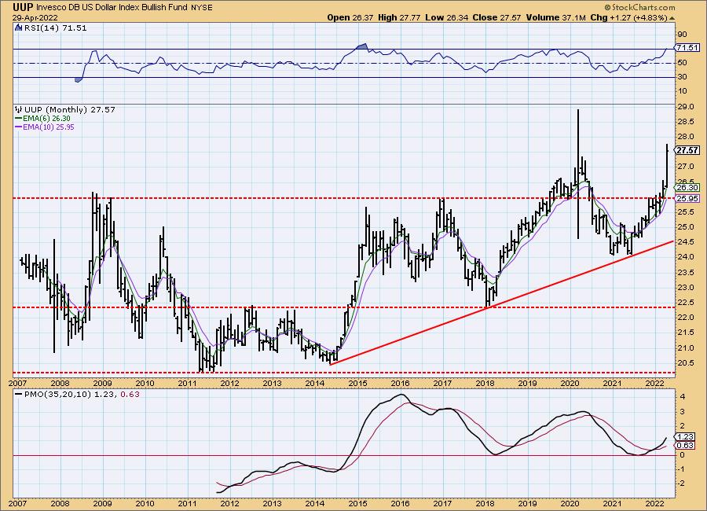
Task: Click the 27.57 last price tag on the price axis
Action: click(687, 150)
